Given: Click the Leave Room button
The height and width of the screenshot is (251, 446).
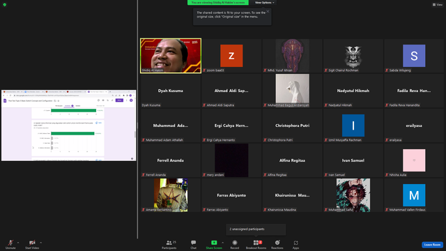Looking at the screenshot, I should [432, 245].
